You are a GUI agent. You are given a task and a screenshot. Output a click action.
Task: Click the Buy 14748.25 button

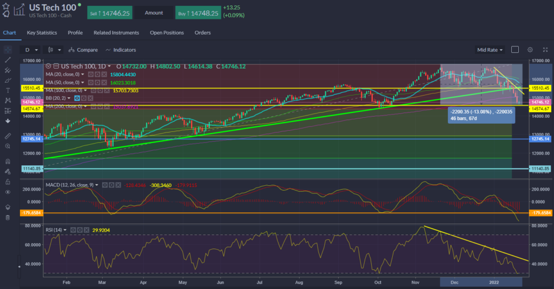click(197, 11)
